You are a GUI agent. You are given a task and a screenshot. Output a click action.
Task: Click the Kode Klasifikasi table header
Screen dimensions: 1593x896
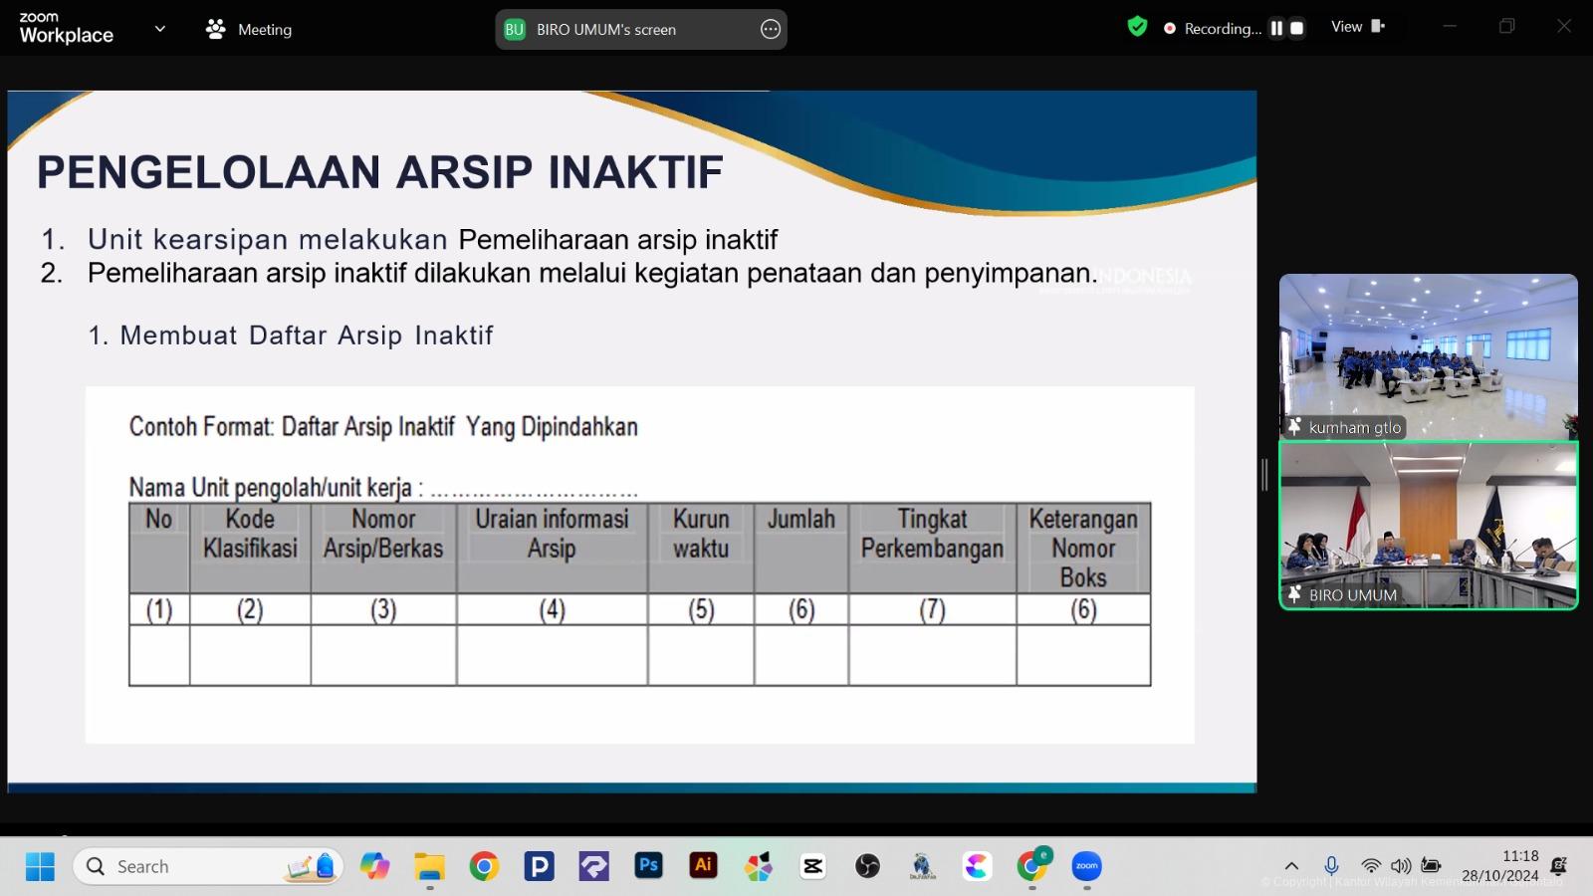click(x=250, y=548)
